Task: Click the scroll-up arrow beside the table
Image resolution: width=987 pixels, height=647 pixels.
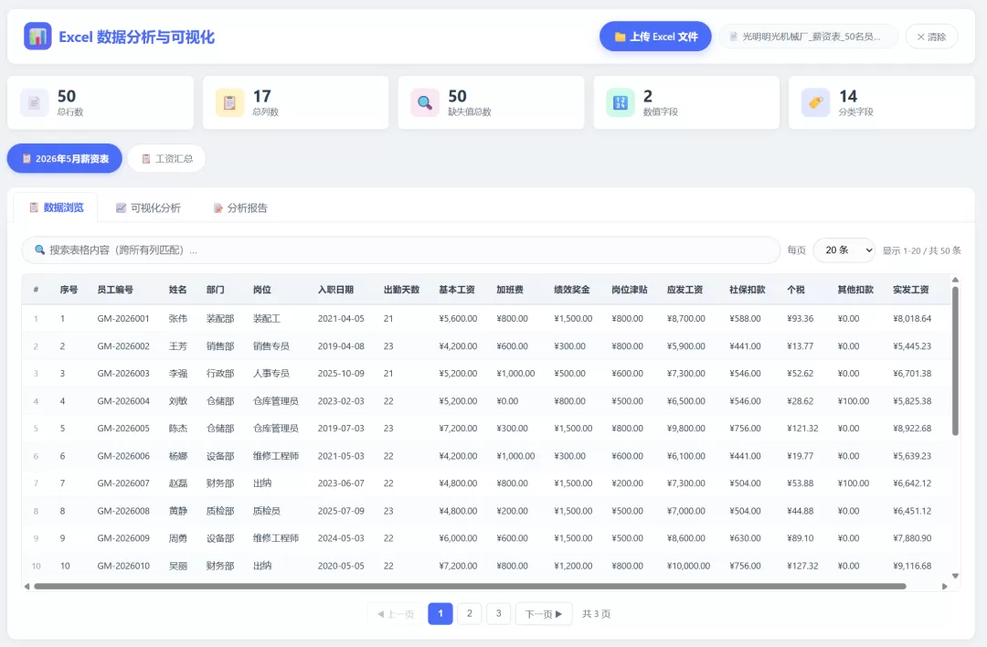Action: tap(955, 280)
